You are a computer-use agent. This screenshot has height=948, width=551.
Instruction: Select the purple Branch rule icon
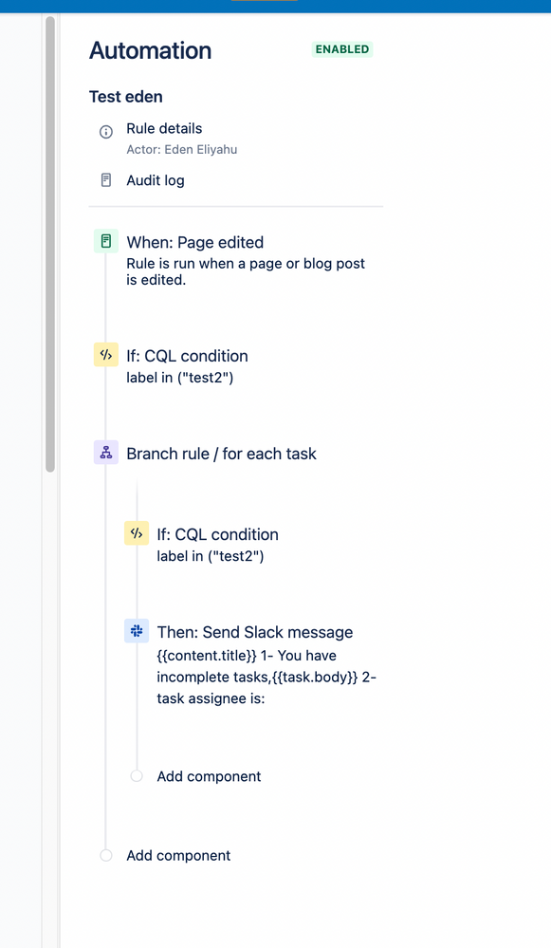coord(105,453)
